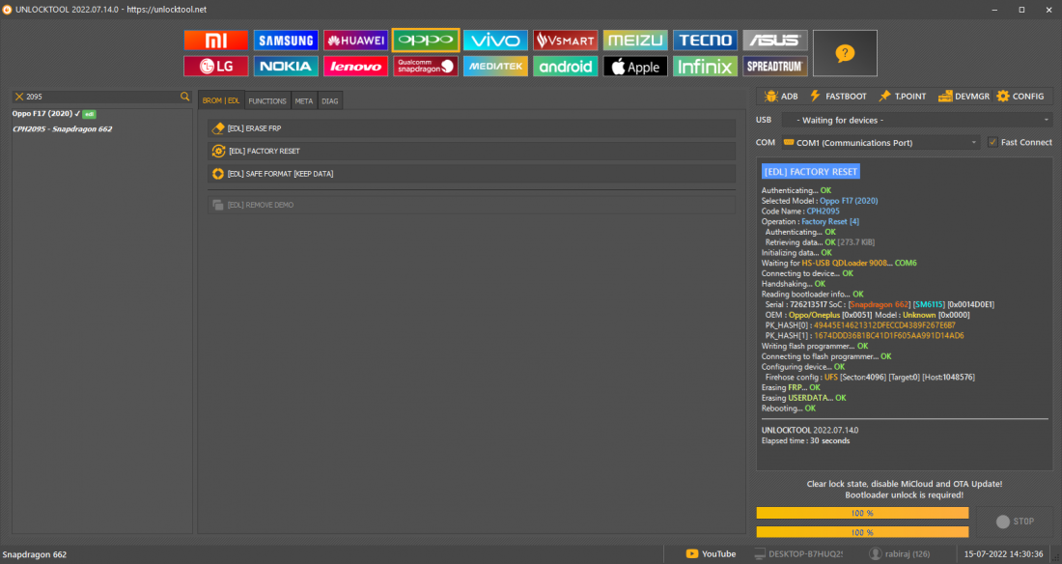Select the Xiaomi Mi brand logo

click(216, 40)
